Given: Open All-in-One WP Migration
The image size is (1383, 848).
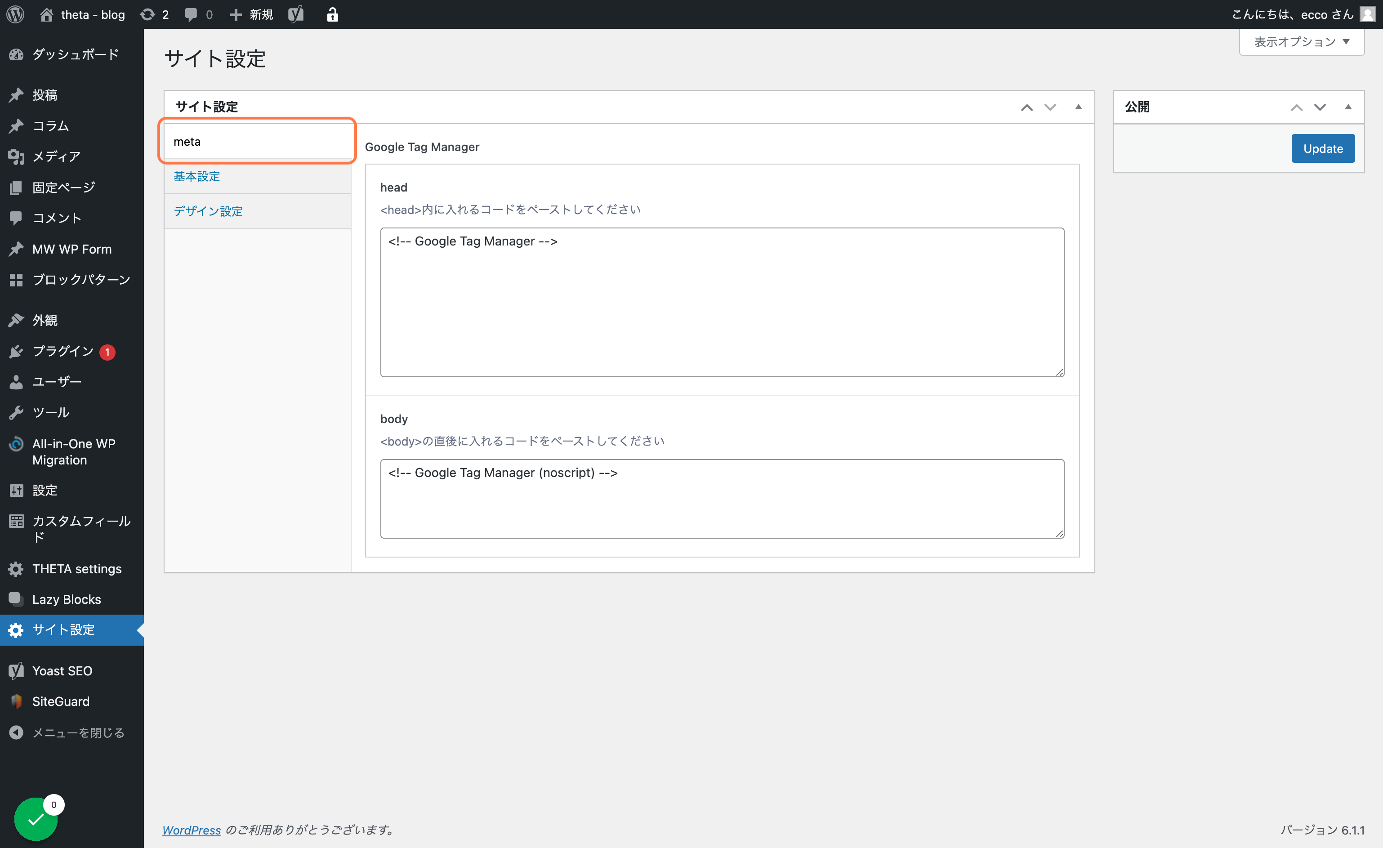Looking at the screenshot, I should pyautogui.click(x=72, y=452).
